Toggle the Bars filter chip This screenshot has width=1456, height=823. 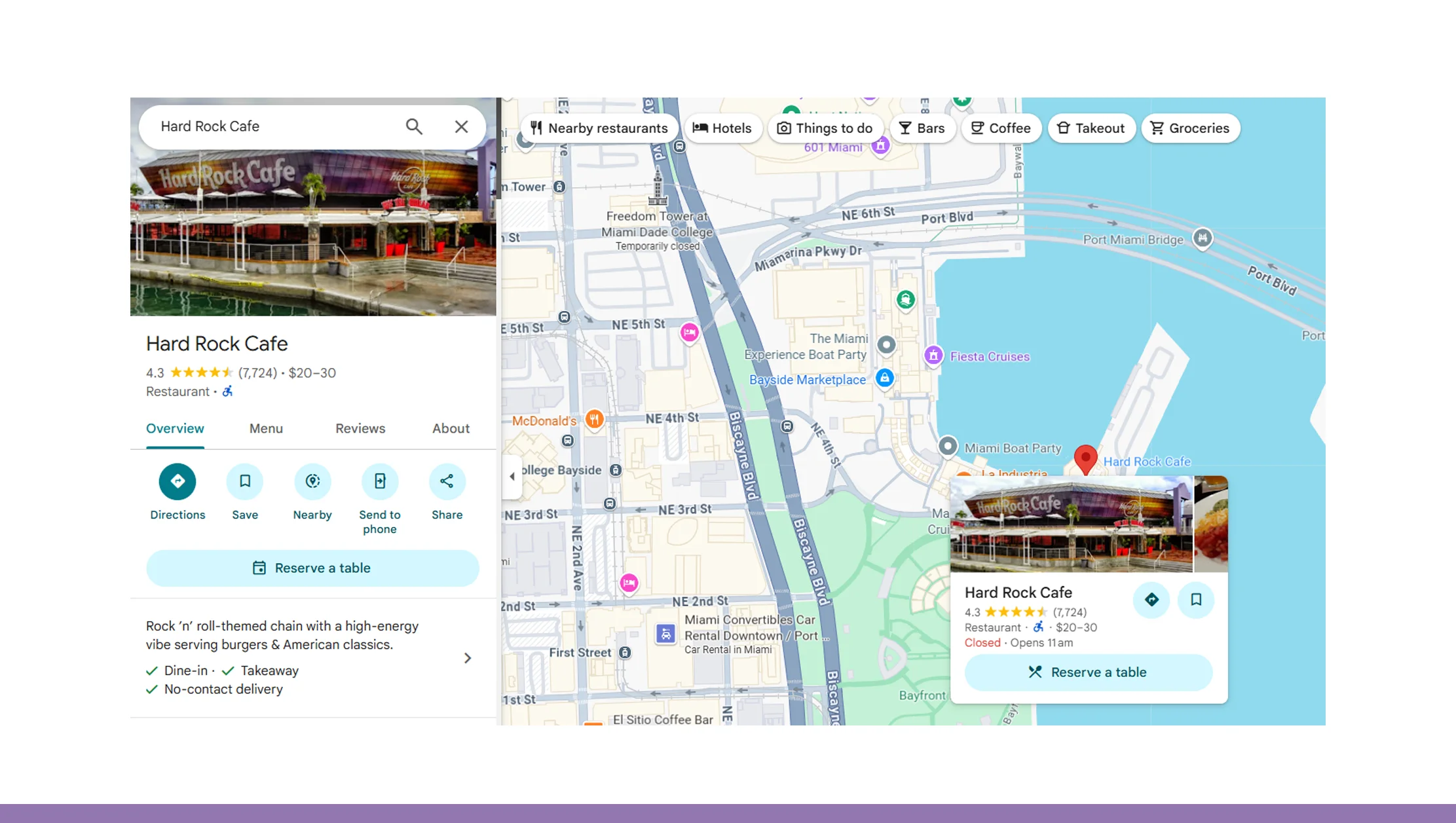(923, 128)
